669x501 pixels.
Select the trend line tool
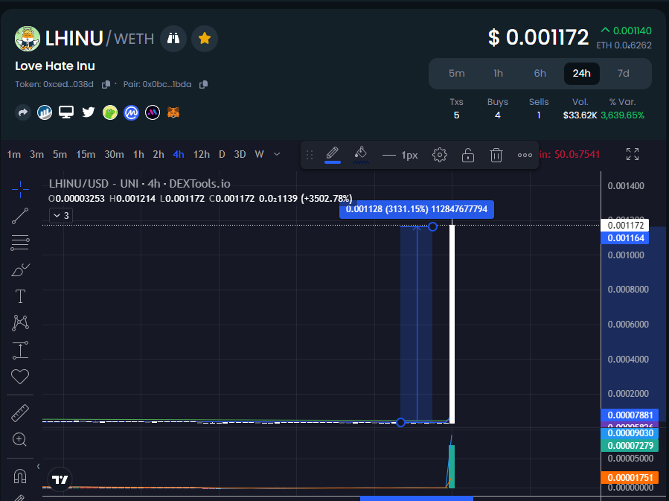(20, 216)
